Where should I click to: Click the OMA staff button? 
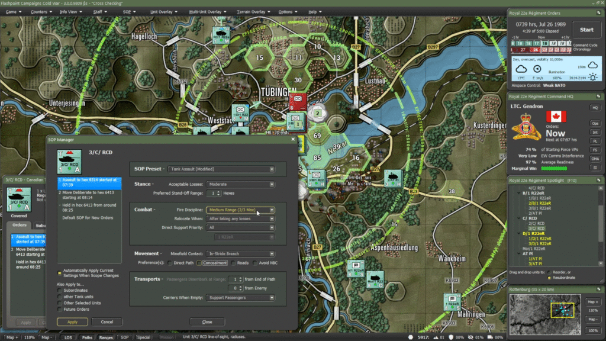pyautogui.click(x=595, y=159)
